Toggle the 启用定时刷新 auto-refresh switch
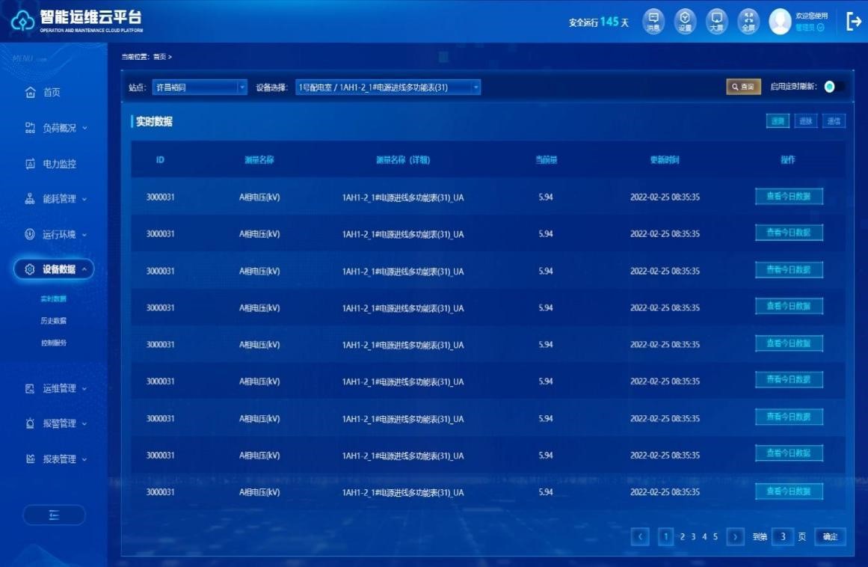The image size is (868, 567). click(833, 87)
